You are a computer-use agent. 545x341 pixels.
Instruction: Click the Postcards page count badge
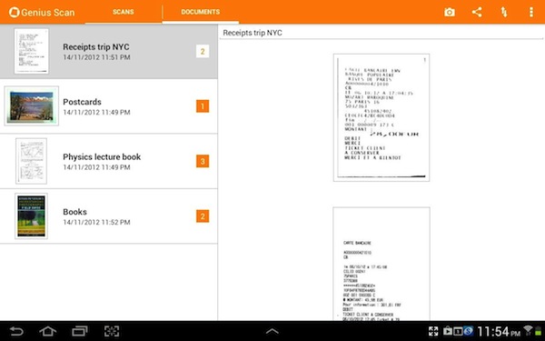point(203,106)
